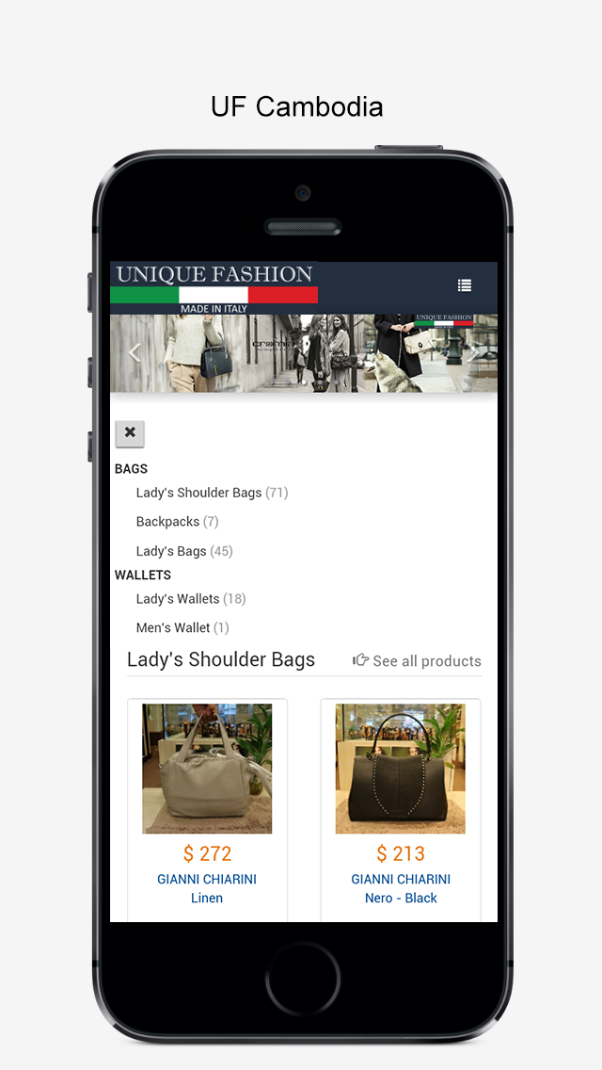Click See all products link
The height and width of the screenshot is (1070, 602).
click(427, 660)
